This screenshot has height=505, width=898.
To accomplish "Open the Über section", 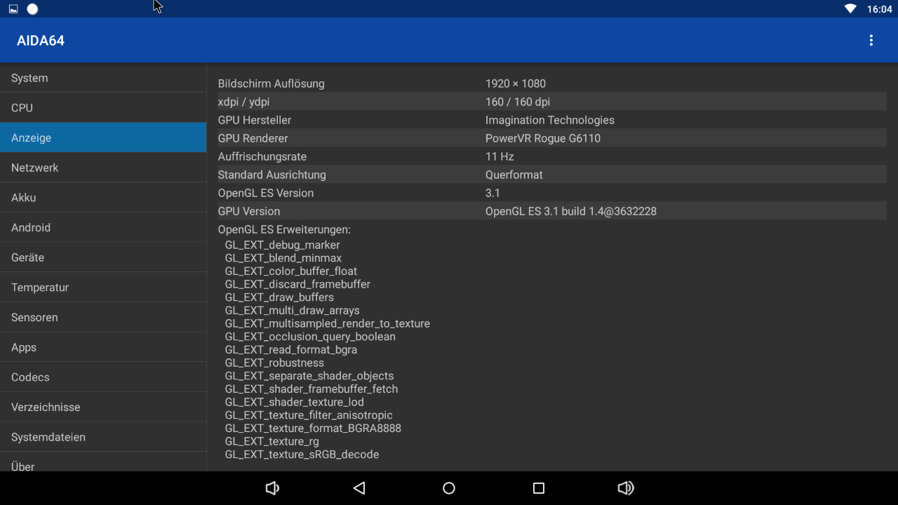I will click(103, 463).
